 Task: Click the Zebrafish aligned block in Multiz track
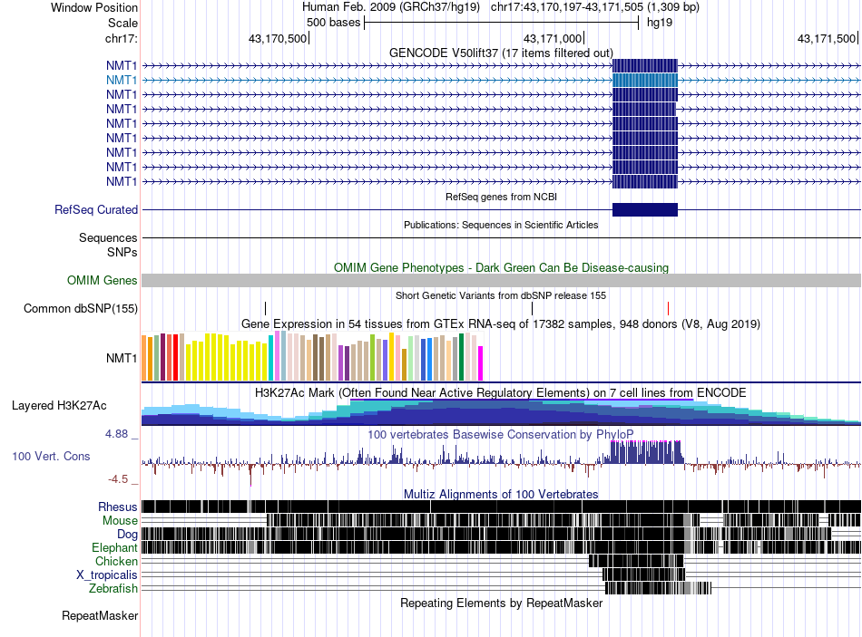(x=658, y=589)
